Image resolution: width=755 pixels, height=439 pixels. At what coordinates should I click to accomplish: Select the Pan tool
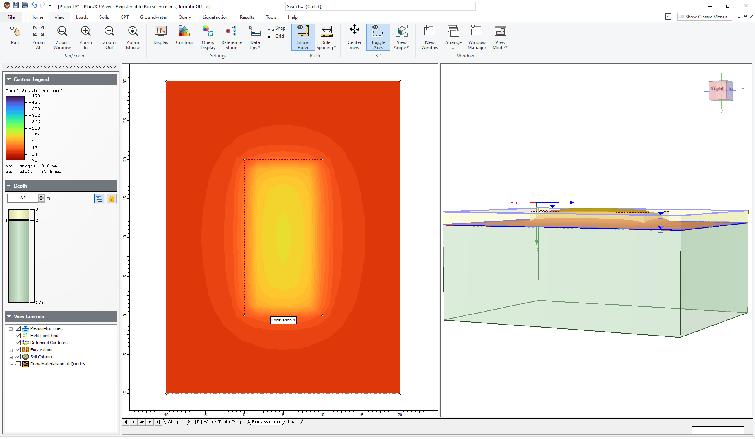15,37
